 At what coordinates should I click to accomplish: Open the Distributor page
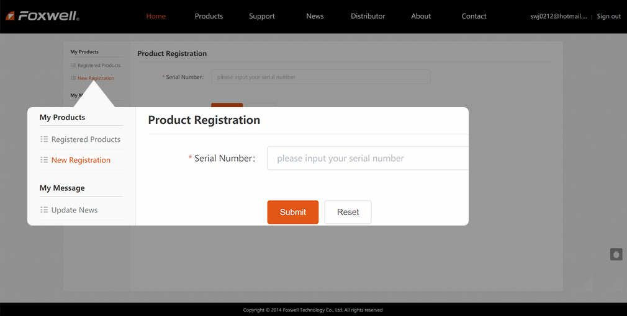(368, 16)
